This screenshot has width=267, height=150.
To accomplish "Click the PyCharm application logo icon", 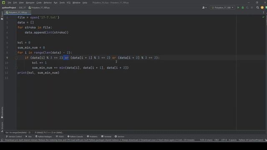I will [3, 2].
